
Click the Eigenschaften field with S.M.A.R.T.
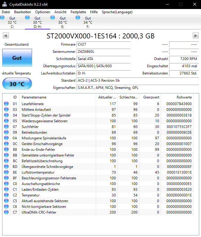tap(138, 88)
